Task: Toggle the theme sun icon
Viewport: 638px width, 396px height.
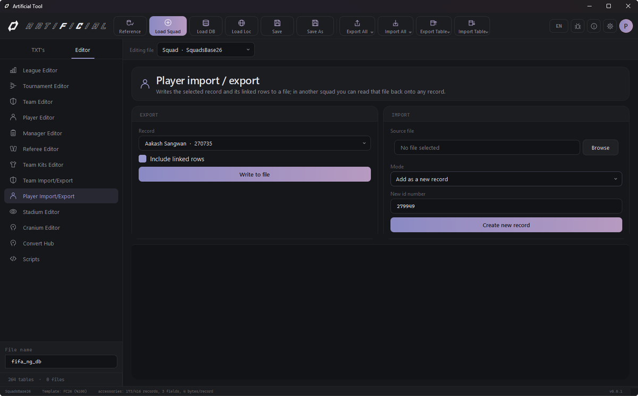Action: [x=610, y=26]
